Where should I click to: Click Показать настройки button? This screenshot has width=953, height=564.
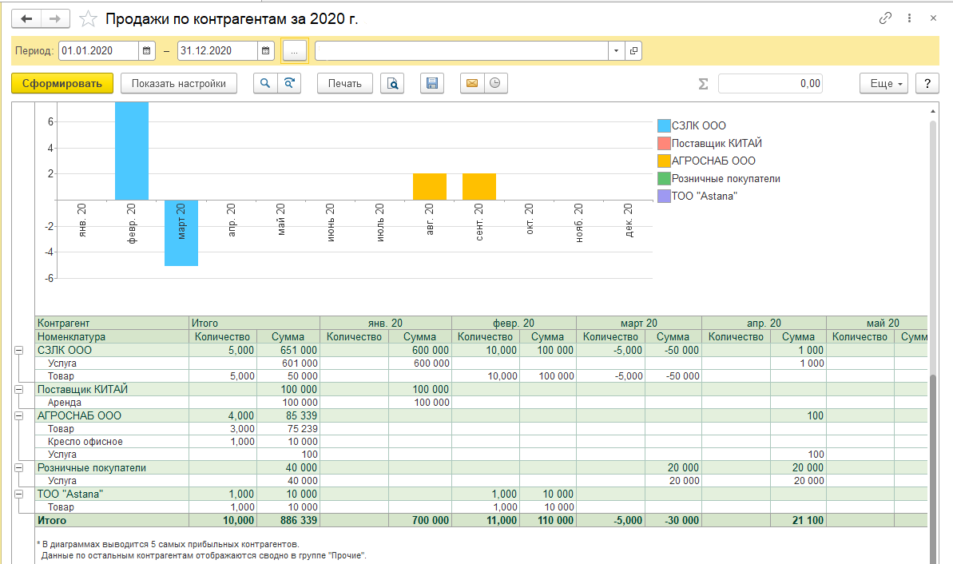coord(179,83)
